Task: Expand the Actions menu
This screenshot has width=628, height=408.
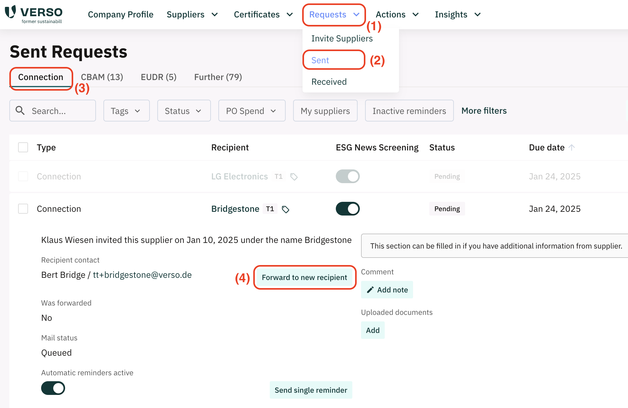Action: pyautogui.click(x=397, y=15)
